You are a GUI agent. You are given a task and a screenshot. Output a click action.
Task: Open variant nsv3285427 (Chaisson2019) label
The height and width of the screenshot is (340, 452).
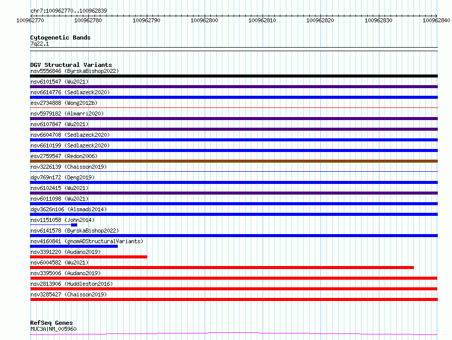pos(69,294)
